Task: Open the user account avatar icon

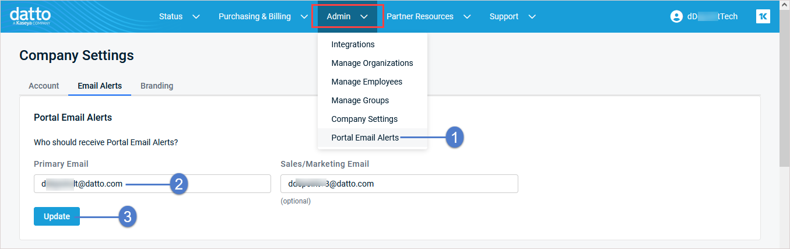Action: (x=676, y=16)
